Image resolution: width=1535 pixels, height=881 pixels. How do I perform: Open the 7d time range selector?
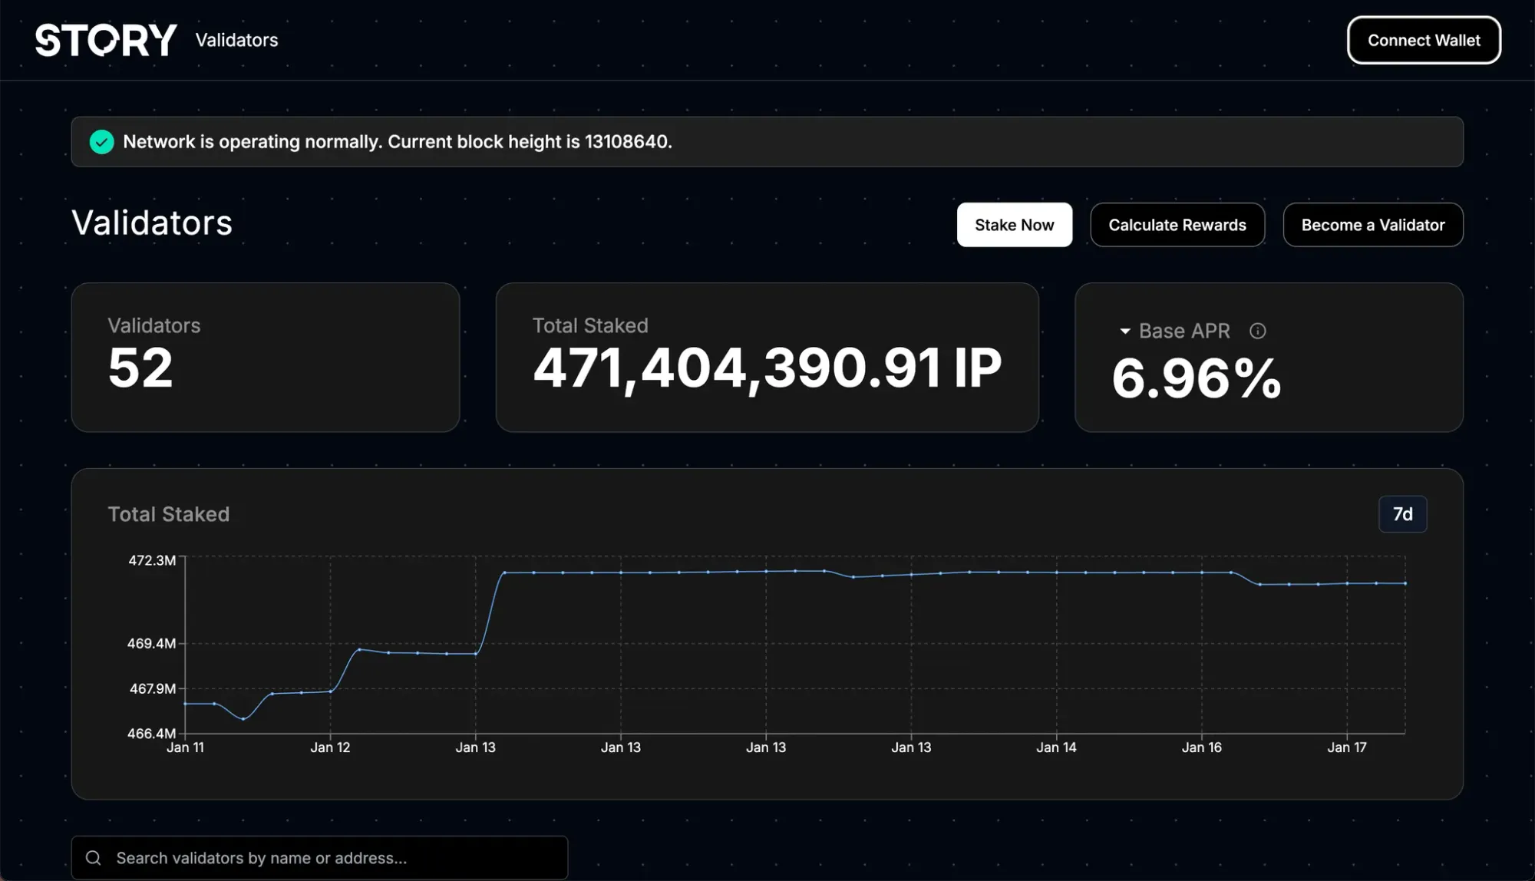tap(1402, 514)
